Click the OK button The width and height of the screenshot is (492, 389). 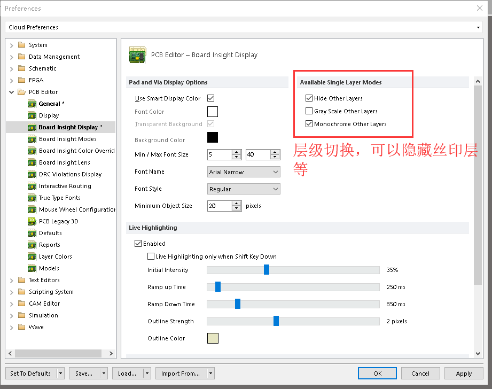point(377,374)
